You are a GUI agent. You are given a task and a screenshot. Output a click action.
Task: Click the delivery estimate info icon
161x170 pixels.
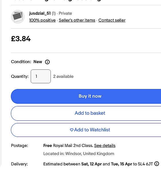click(x=157, y=164)
